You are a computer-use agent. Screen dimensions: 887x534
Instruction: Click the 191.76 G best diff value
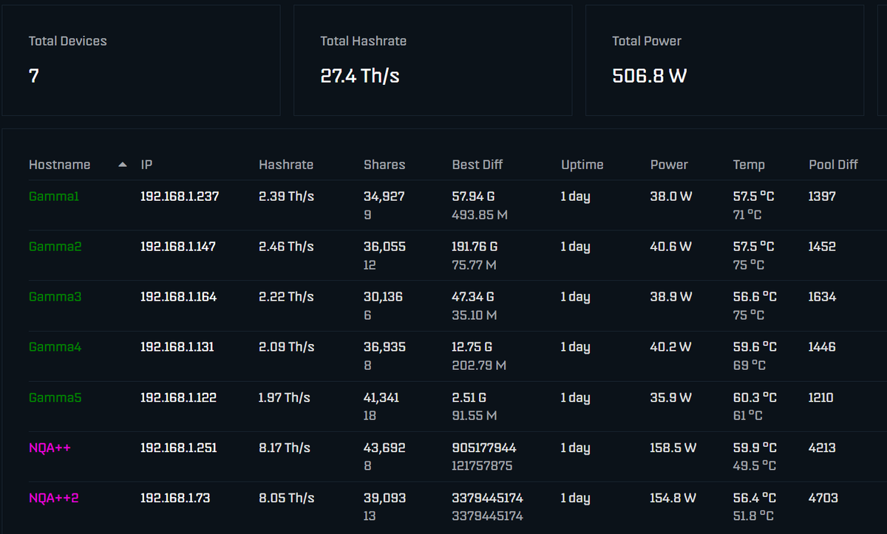point(475,247)
